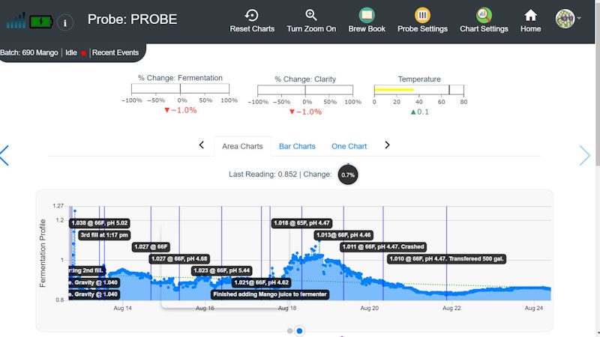Open Chart Settings
Screen dimensions: 600x337
[x=484, y=15]
